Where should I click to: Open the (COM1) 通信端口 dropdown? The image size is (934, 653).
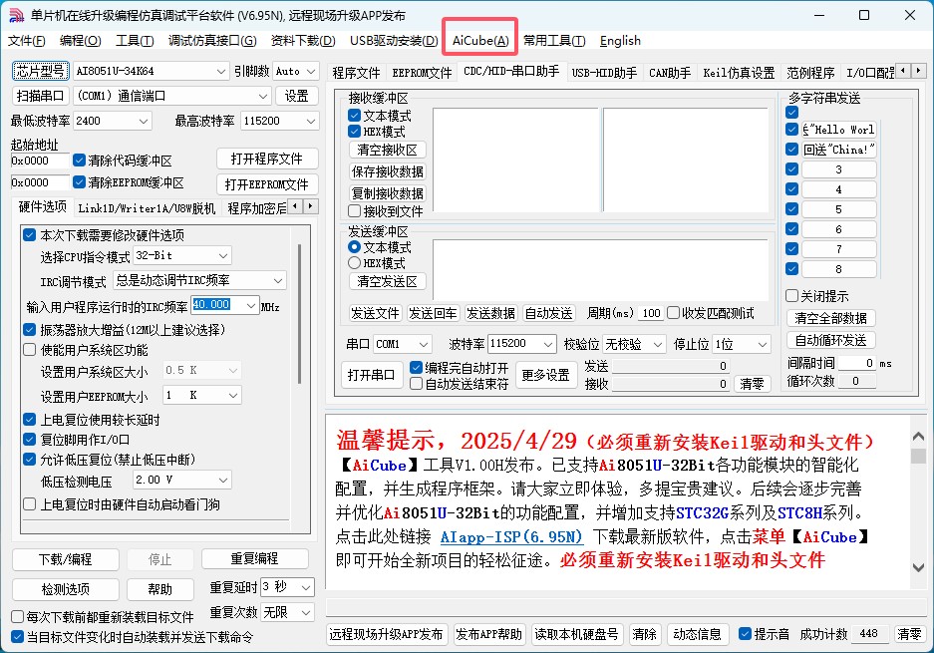point(172,96)
